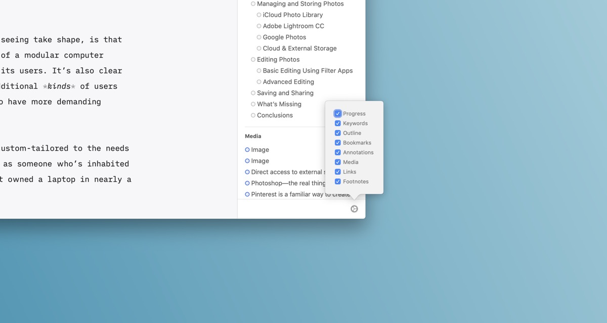This screenshot has width=607, height=323.
Task: Select Basic Editing Using Filter Apps
Action: click(x=308, y=71)
